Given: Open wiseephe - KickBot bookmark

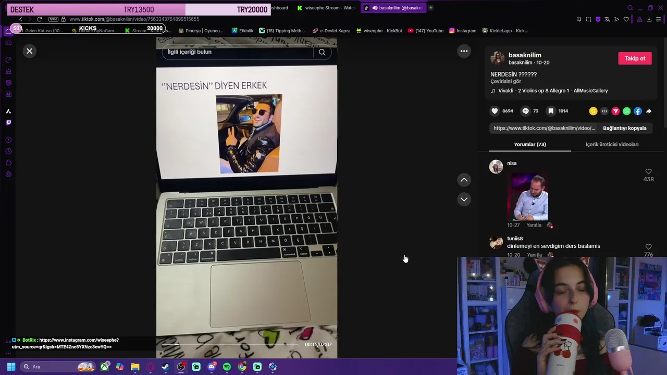Looking at the screenshot, I should 379,31.
